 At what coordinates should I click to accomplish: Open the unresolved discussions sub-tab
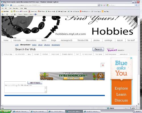tap(124, 54)
